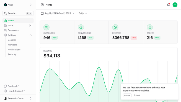Click the Home page title
Screen dimensions: 181x102
pos(49,5)
